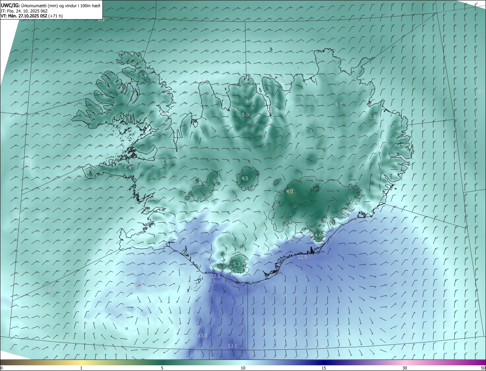
Task: Pick the dark blue color scale segment near 15
Action: click(324, 363)
